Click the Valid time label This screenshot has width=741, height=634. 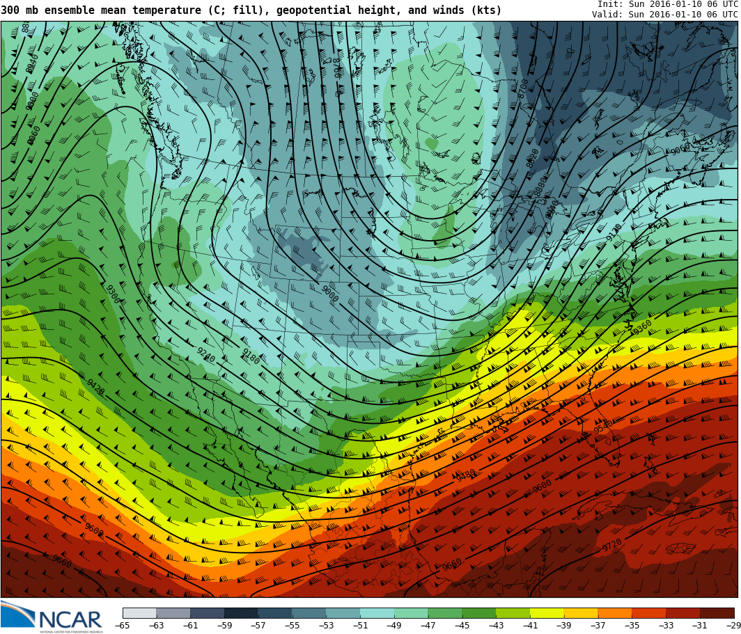tap(664, 15)
